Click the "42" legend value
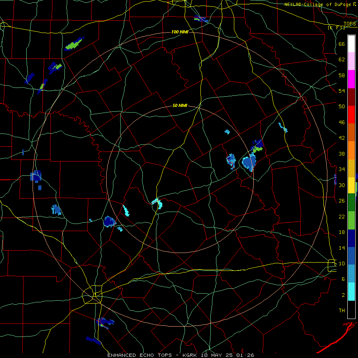The image size is (358, 358). 342,138
